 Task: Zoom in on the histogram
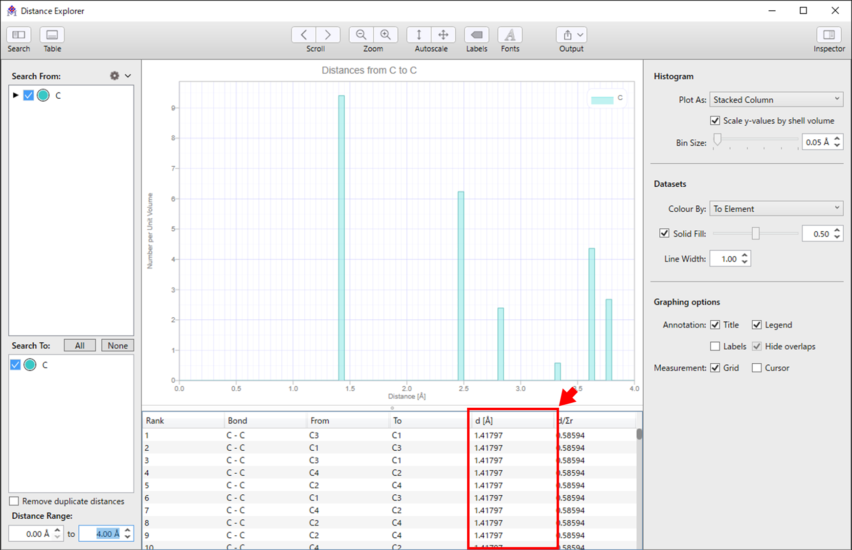(386, 35)
